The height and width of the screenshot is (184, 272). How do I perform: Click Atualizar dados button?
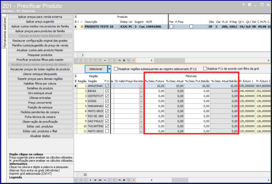[x=40, y=136]
